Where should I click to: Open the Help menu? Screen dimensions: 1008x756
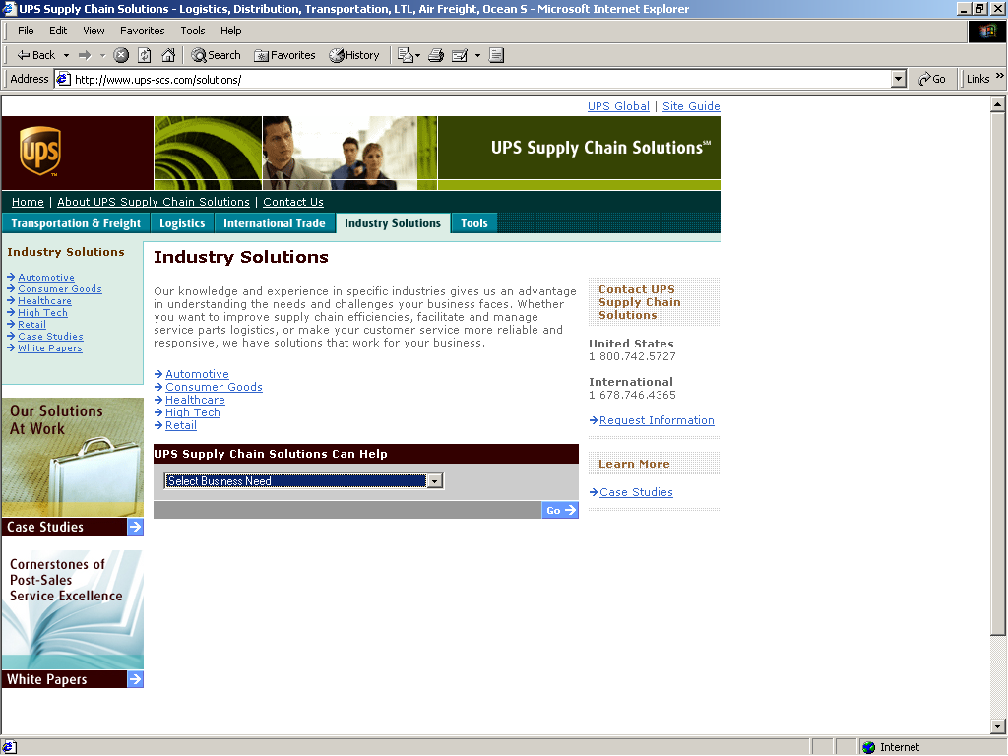click(230, 31)
